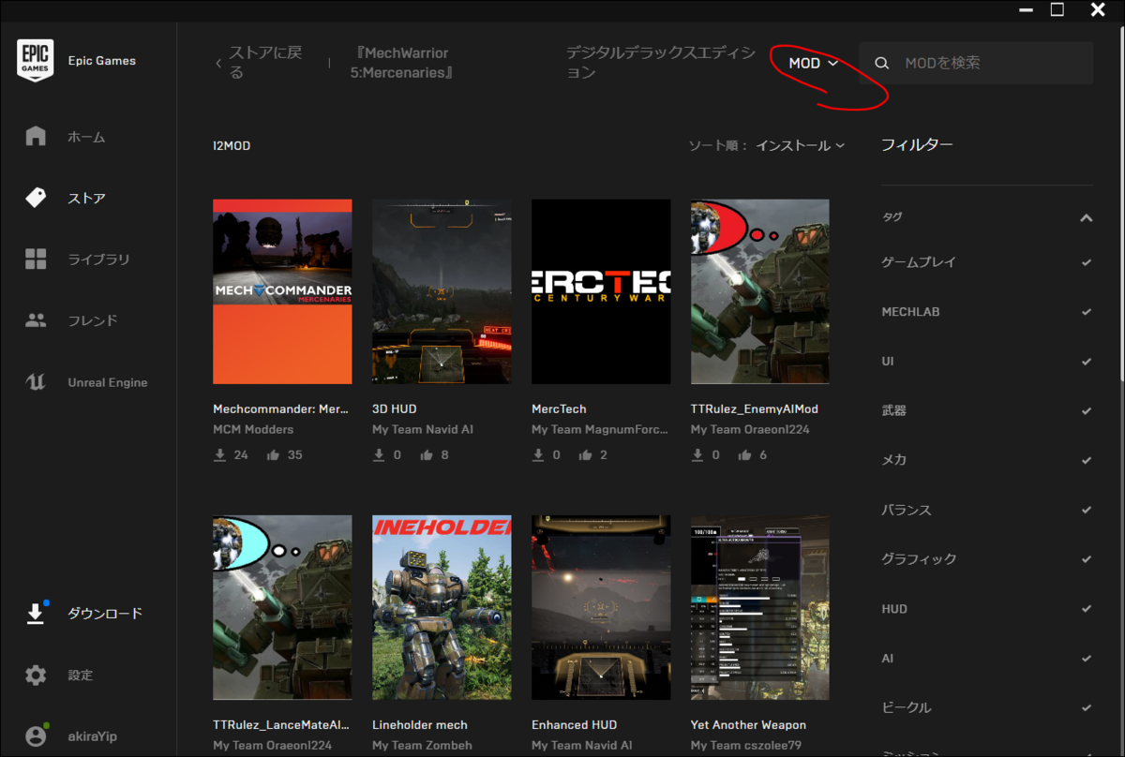Click the Lineholder mech mod title
This screenshot has width=1125, height=757.
(420, 725)
